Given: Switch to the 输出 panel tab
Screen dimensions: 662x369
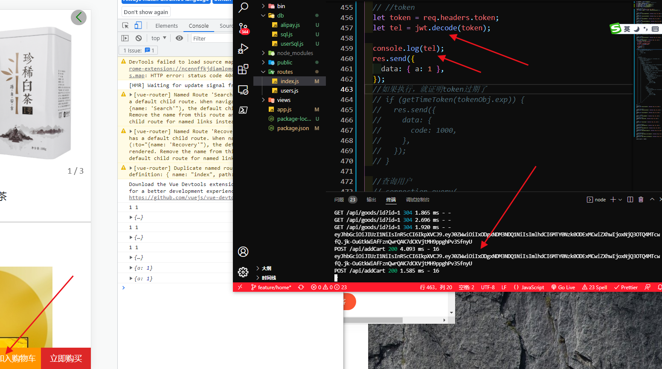Looking at the screenshot, I should tap(371, 199).
